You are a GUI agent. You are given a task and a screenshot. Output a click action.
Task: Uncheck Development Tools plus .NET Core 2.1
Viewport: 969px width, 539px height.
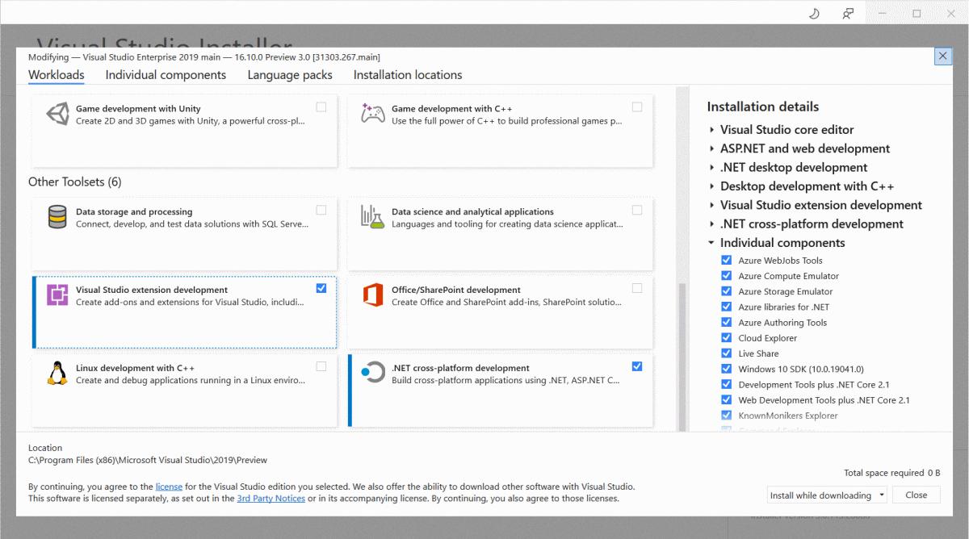726,384
